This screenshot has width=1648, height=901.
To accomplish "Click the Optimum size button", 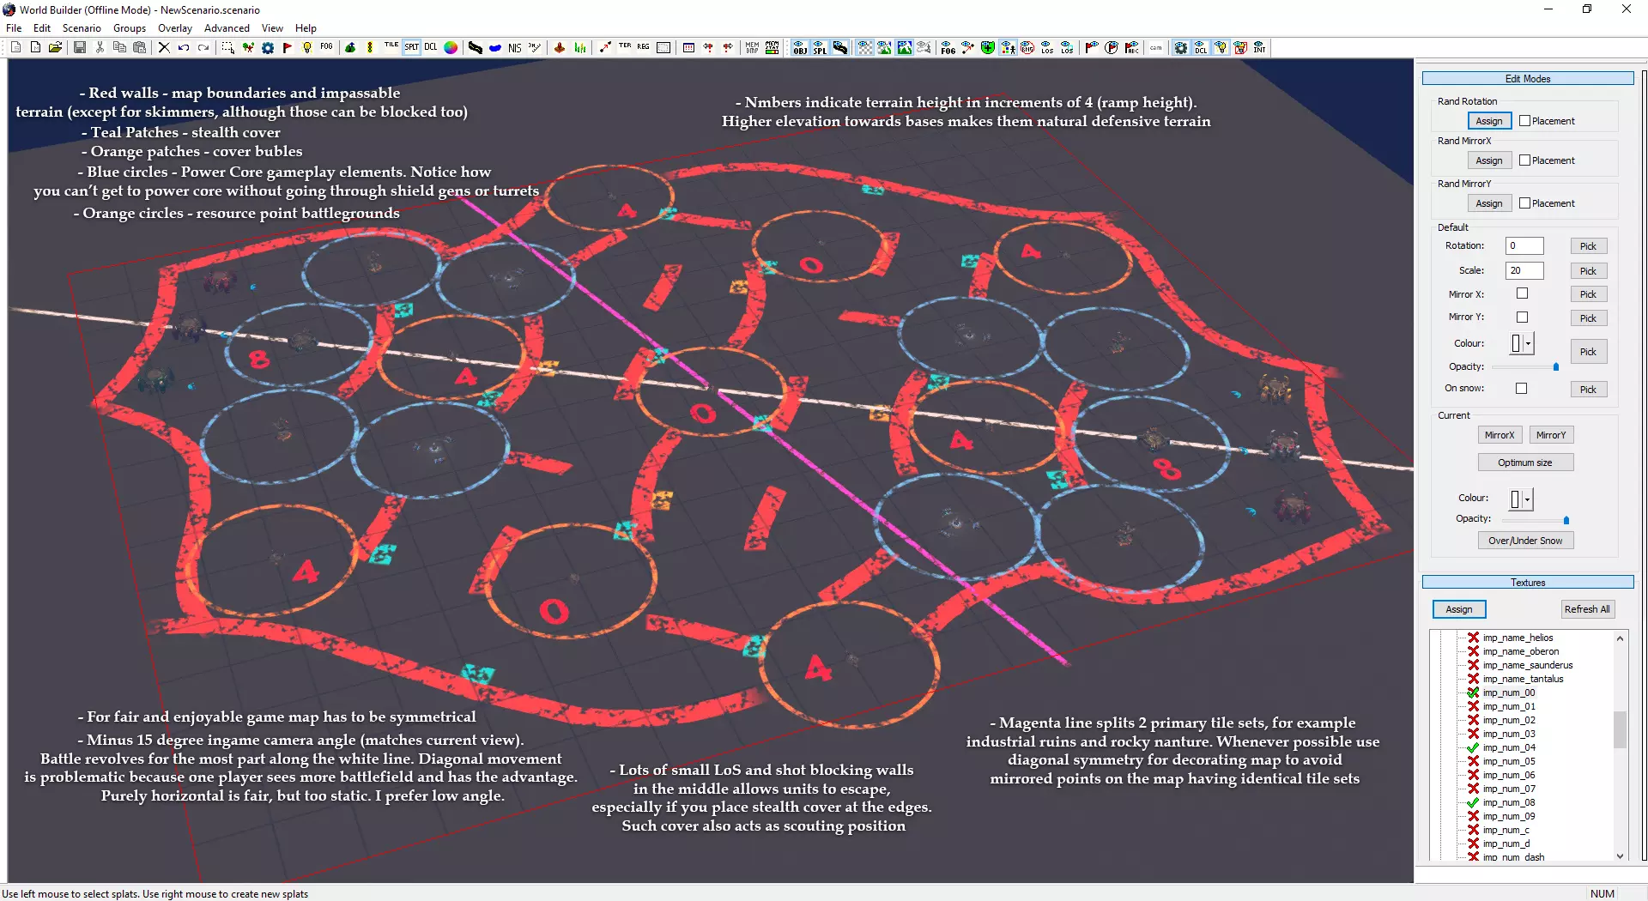I will pyautogui.click(x=1525, y=463).
